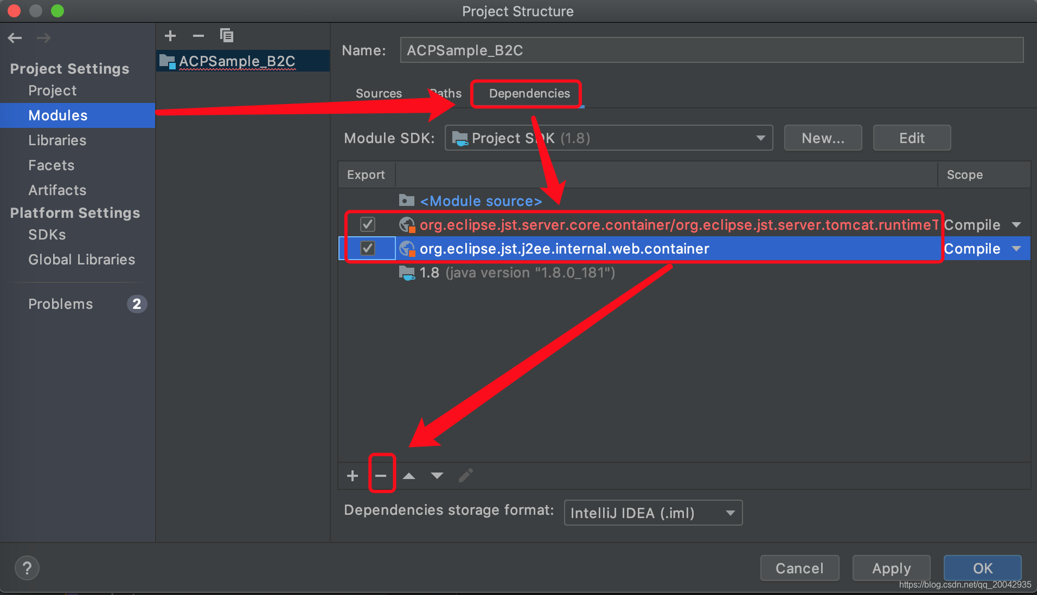Toggle export for tomcat runtime dependency
1037x595 pixels.
click(368, 224)
